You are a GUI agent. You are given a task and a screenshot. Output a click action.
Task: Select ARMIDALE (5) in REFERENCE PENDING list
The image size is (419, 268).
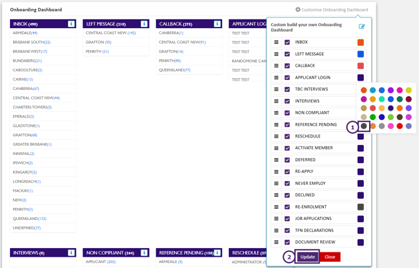[x=171, y=262]
